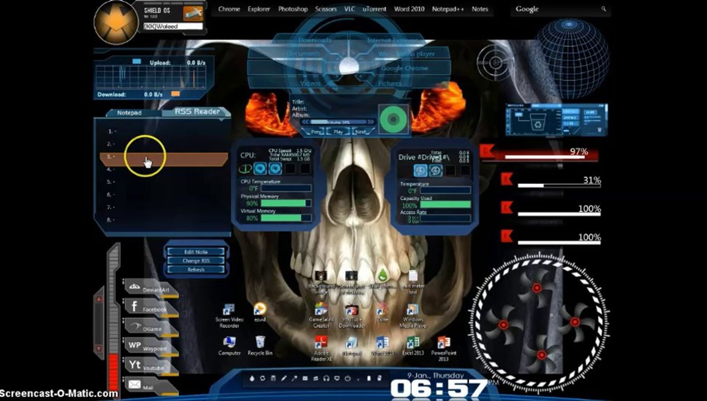707x401 pixels.
Task: Click the first Drive circular icon
Action: [x=420, y=170]
